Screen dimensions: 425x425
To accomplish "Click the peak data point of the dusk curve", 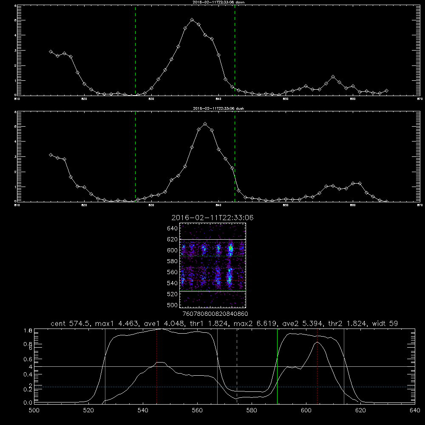I will 205,124.
